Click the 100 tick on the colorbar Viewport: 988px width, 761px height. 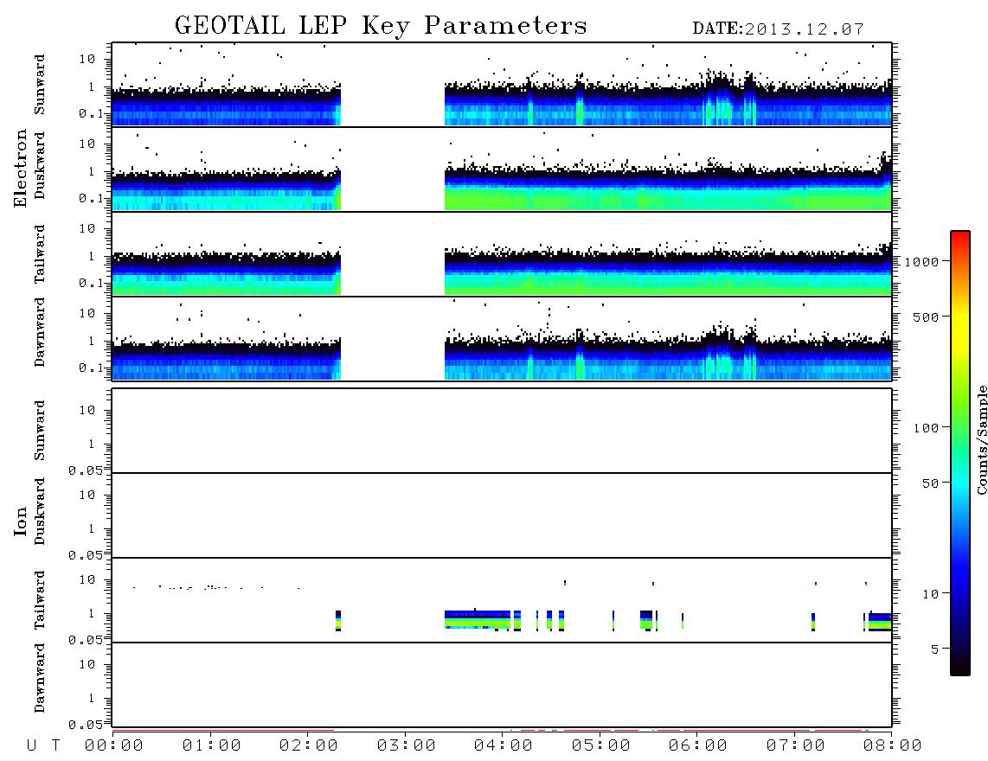coord(926,428)
